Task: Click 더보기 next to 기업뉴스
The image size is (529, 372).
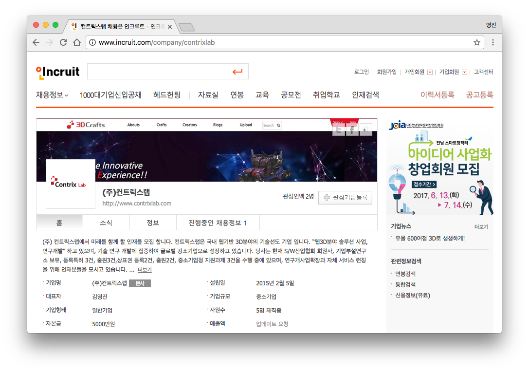Action: click(x=481, y=227)
